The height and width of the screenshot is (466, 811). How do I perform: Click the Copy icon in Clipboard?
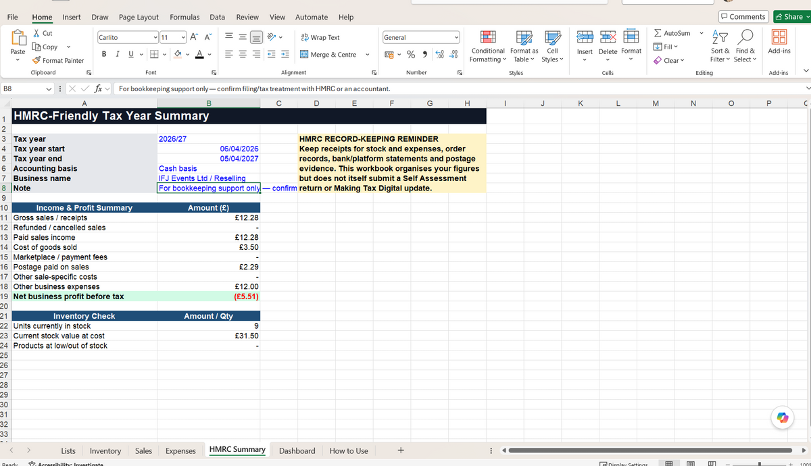click(36, 47)
